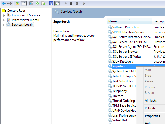Image resolution: width=165 pixels, height=124 pixels.
Task: Choose Stop in the context menu
Action: tap(148, 76)
